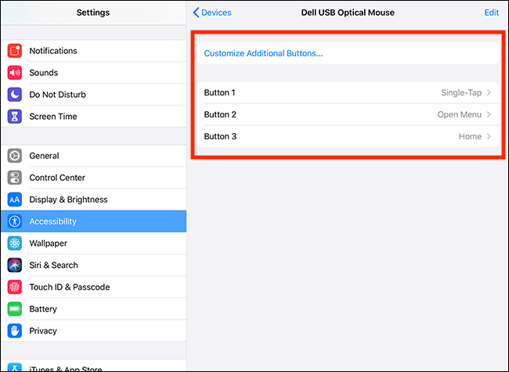Tap the Wallpaper flower icon
509x372 pixels.
[x=15, y=243]
